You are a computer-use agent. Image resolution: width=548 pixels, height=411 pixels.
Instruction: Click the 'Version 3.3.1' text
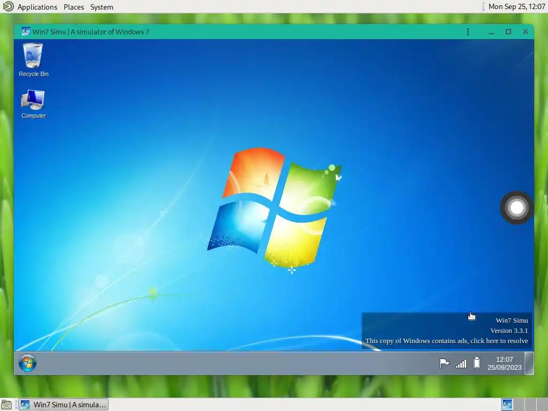pos(509,331)
